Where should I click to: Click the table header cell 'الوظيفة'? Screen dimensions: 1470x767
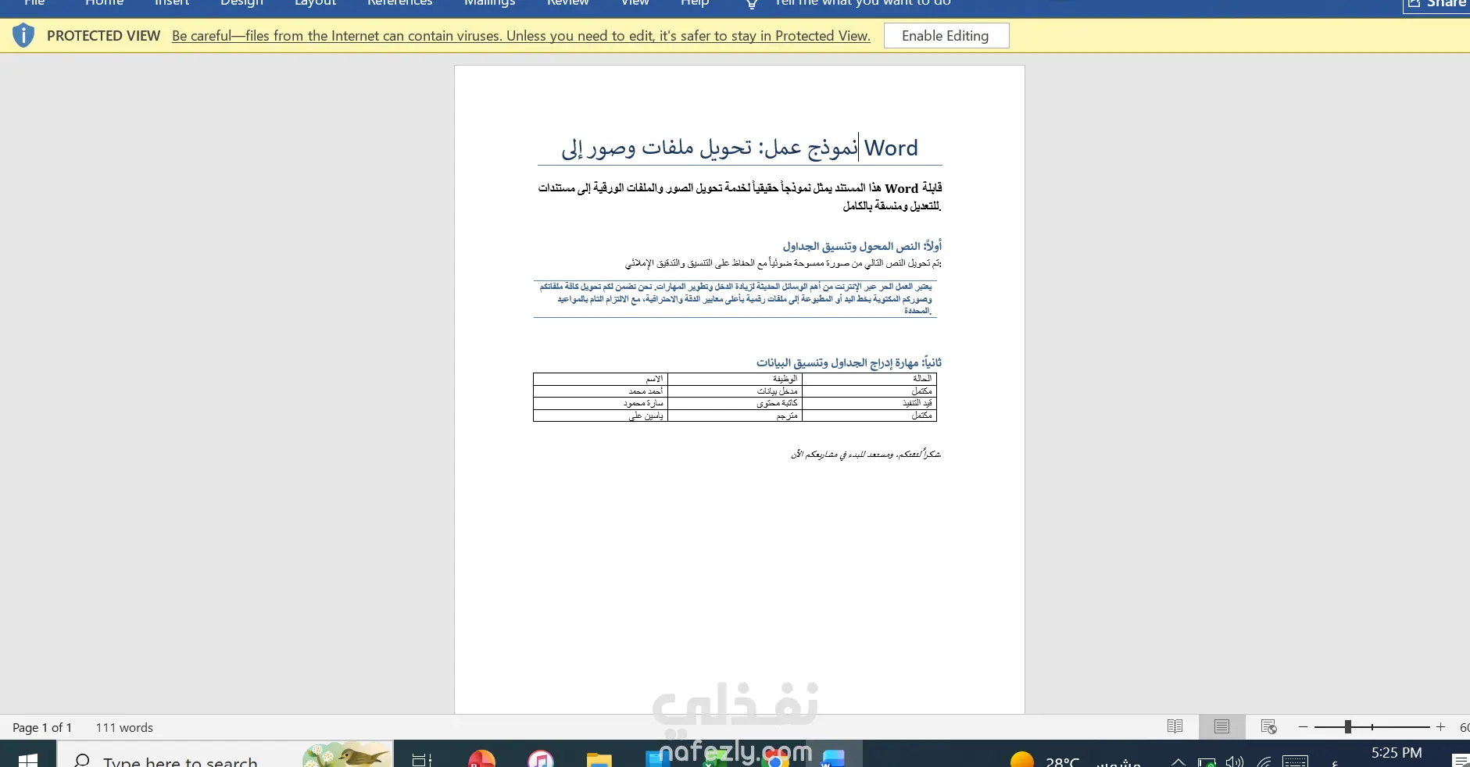coord(735,379)
